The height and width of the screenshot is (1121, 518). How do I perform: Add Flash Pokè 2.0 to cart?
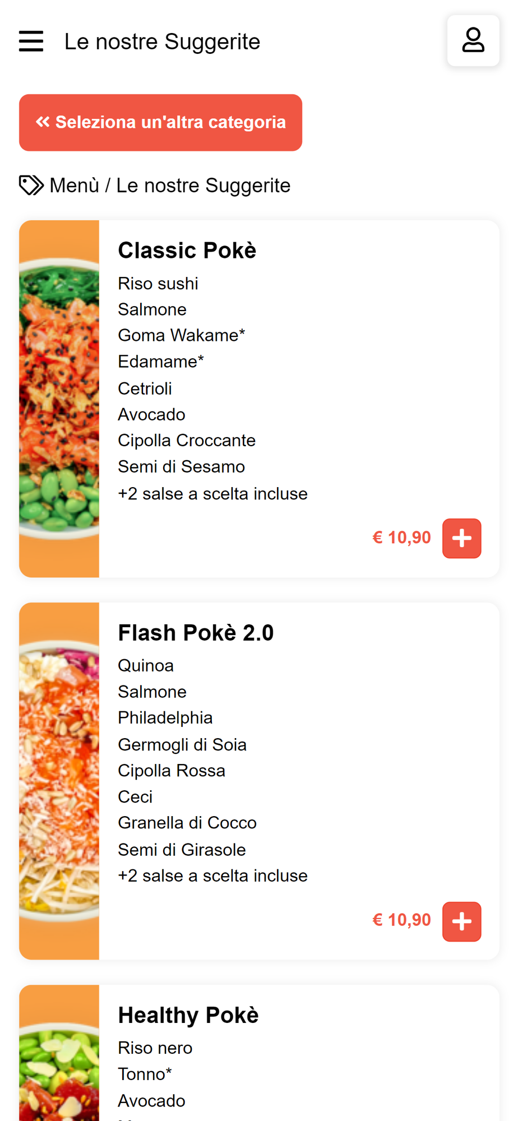[x=461, y=921]
